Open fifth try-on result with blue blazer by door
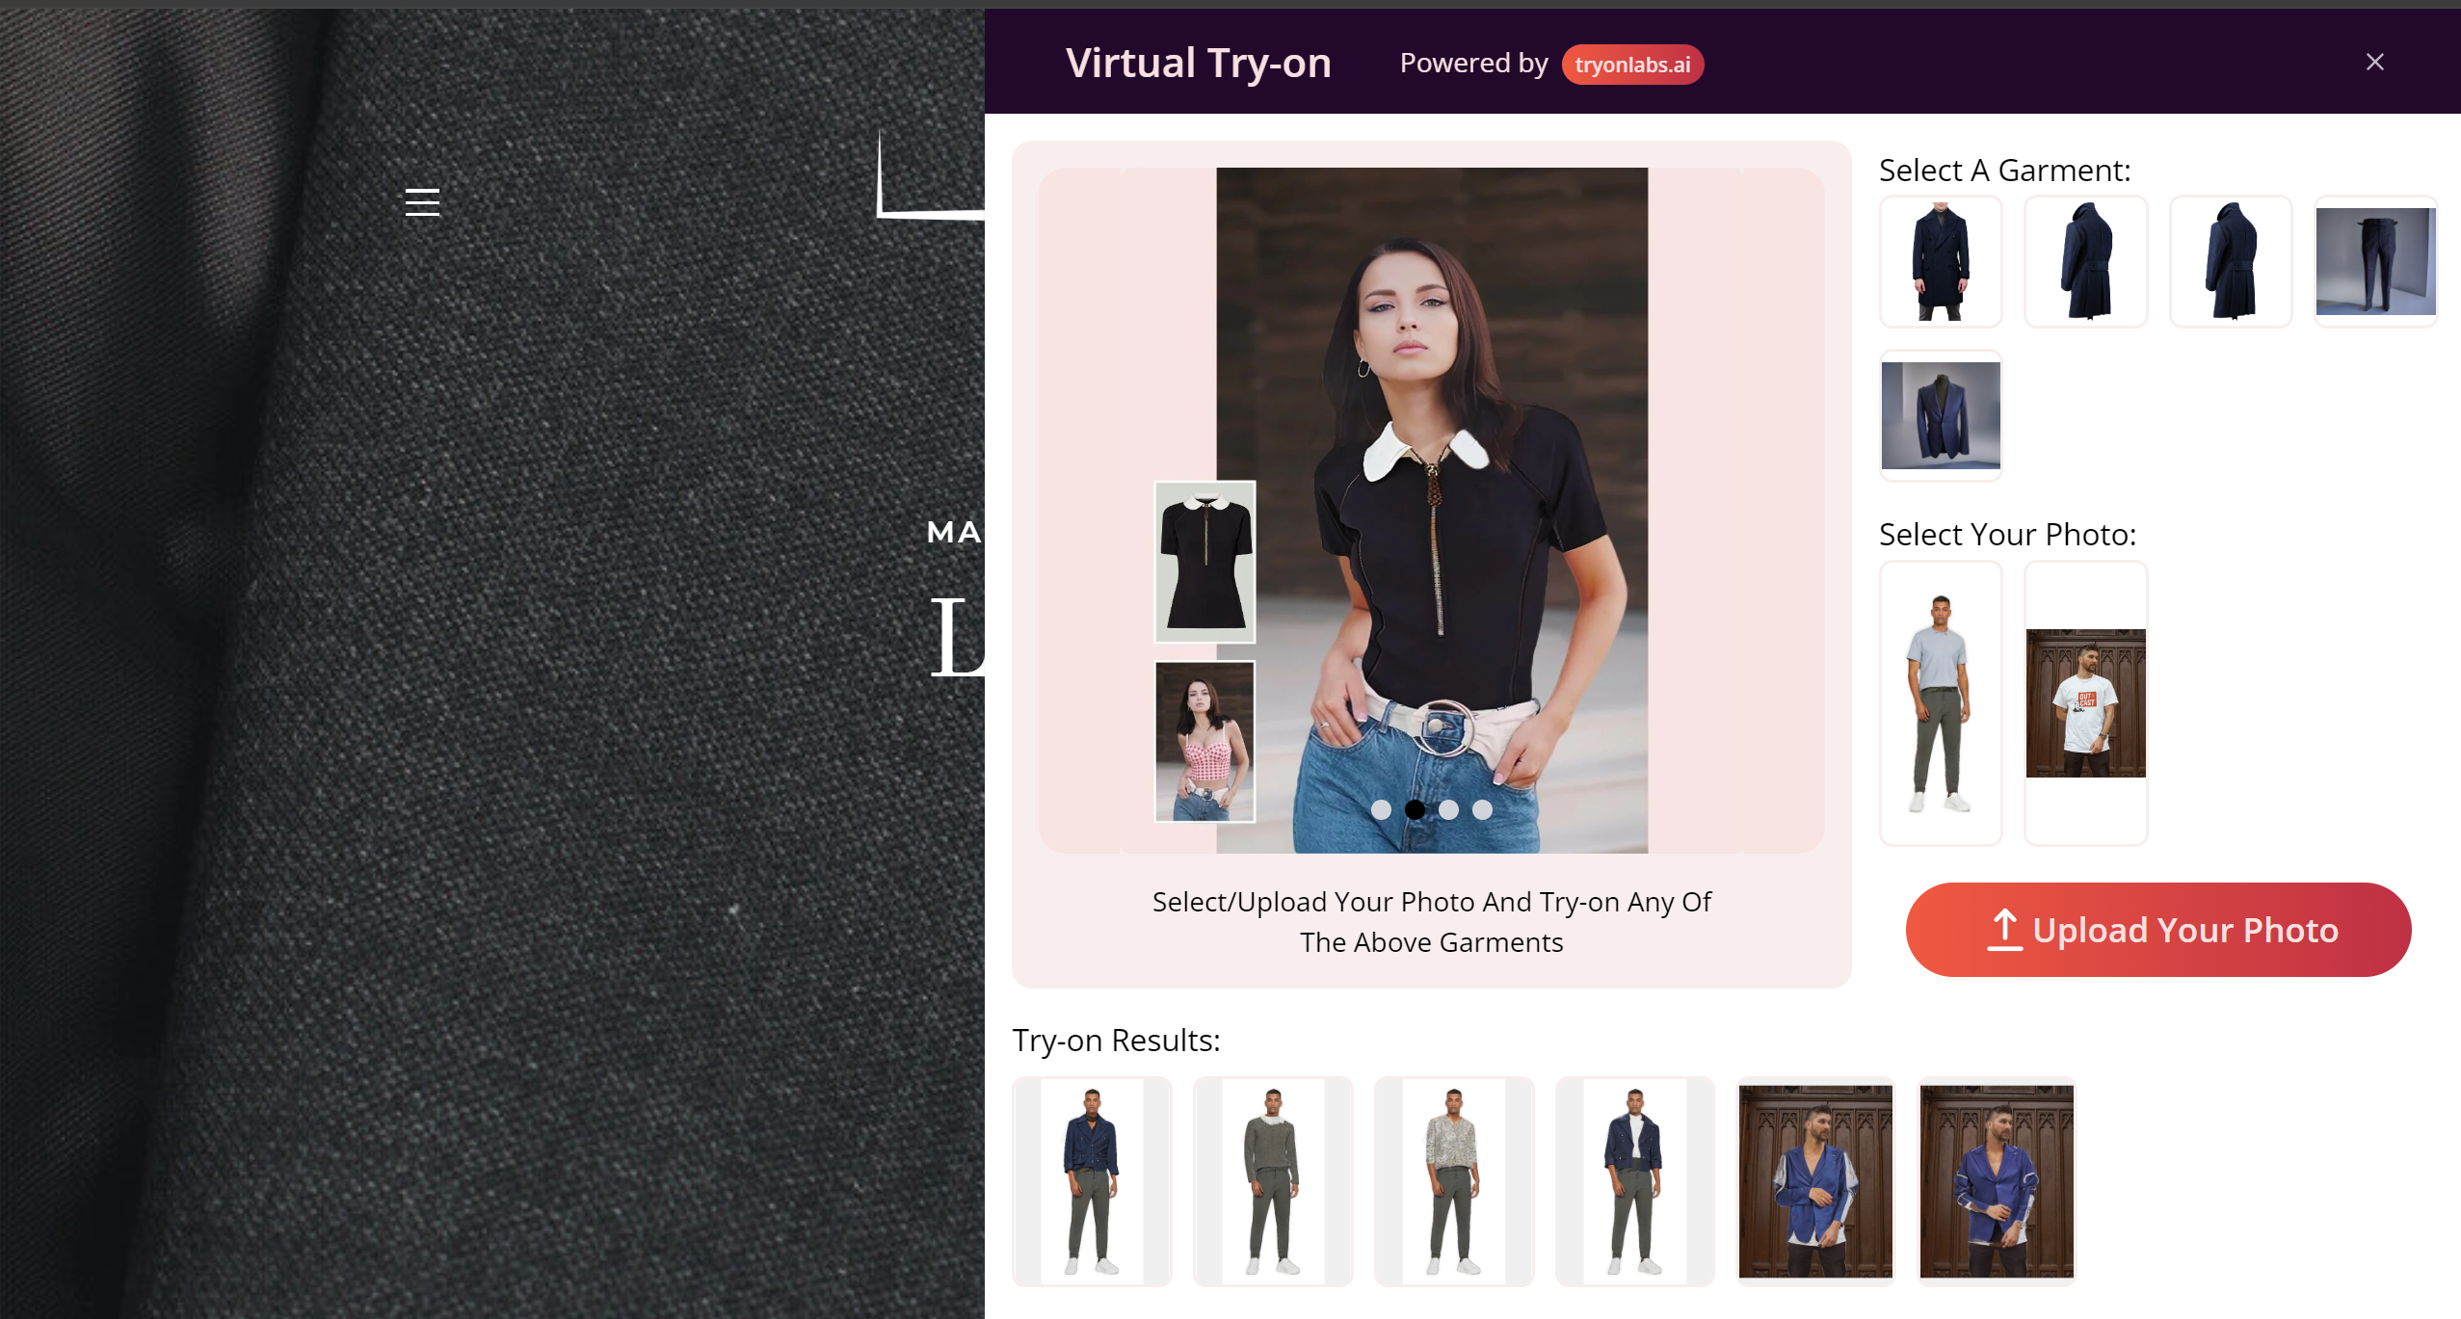The image size is (2461, 1319). (1815, 1181)
